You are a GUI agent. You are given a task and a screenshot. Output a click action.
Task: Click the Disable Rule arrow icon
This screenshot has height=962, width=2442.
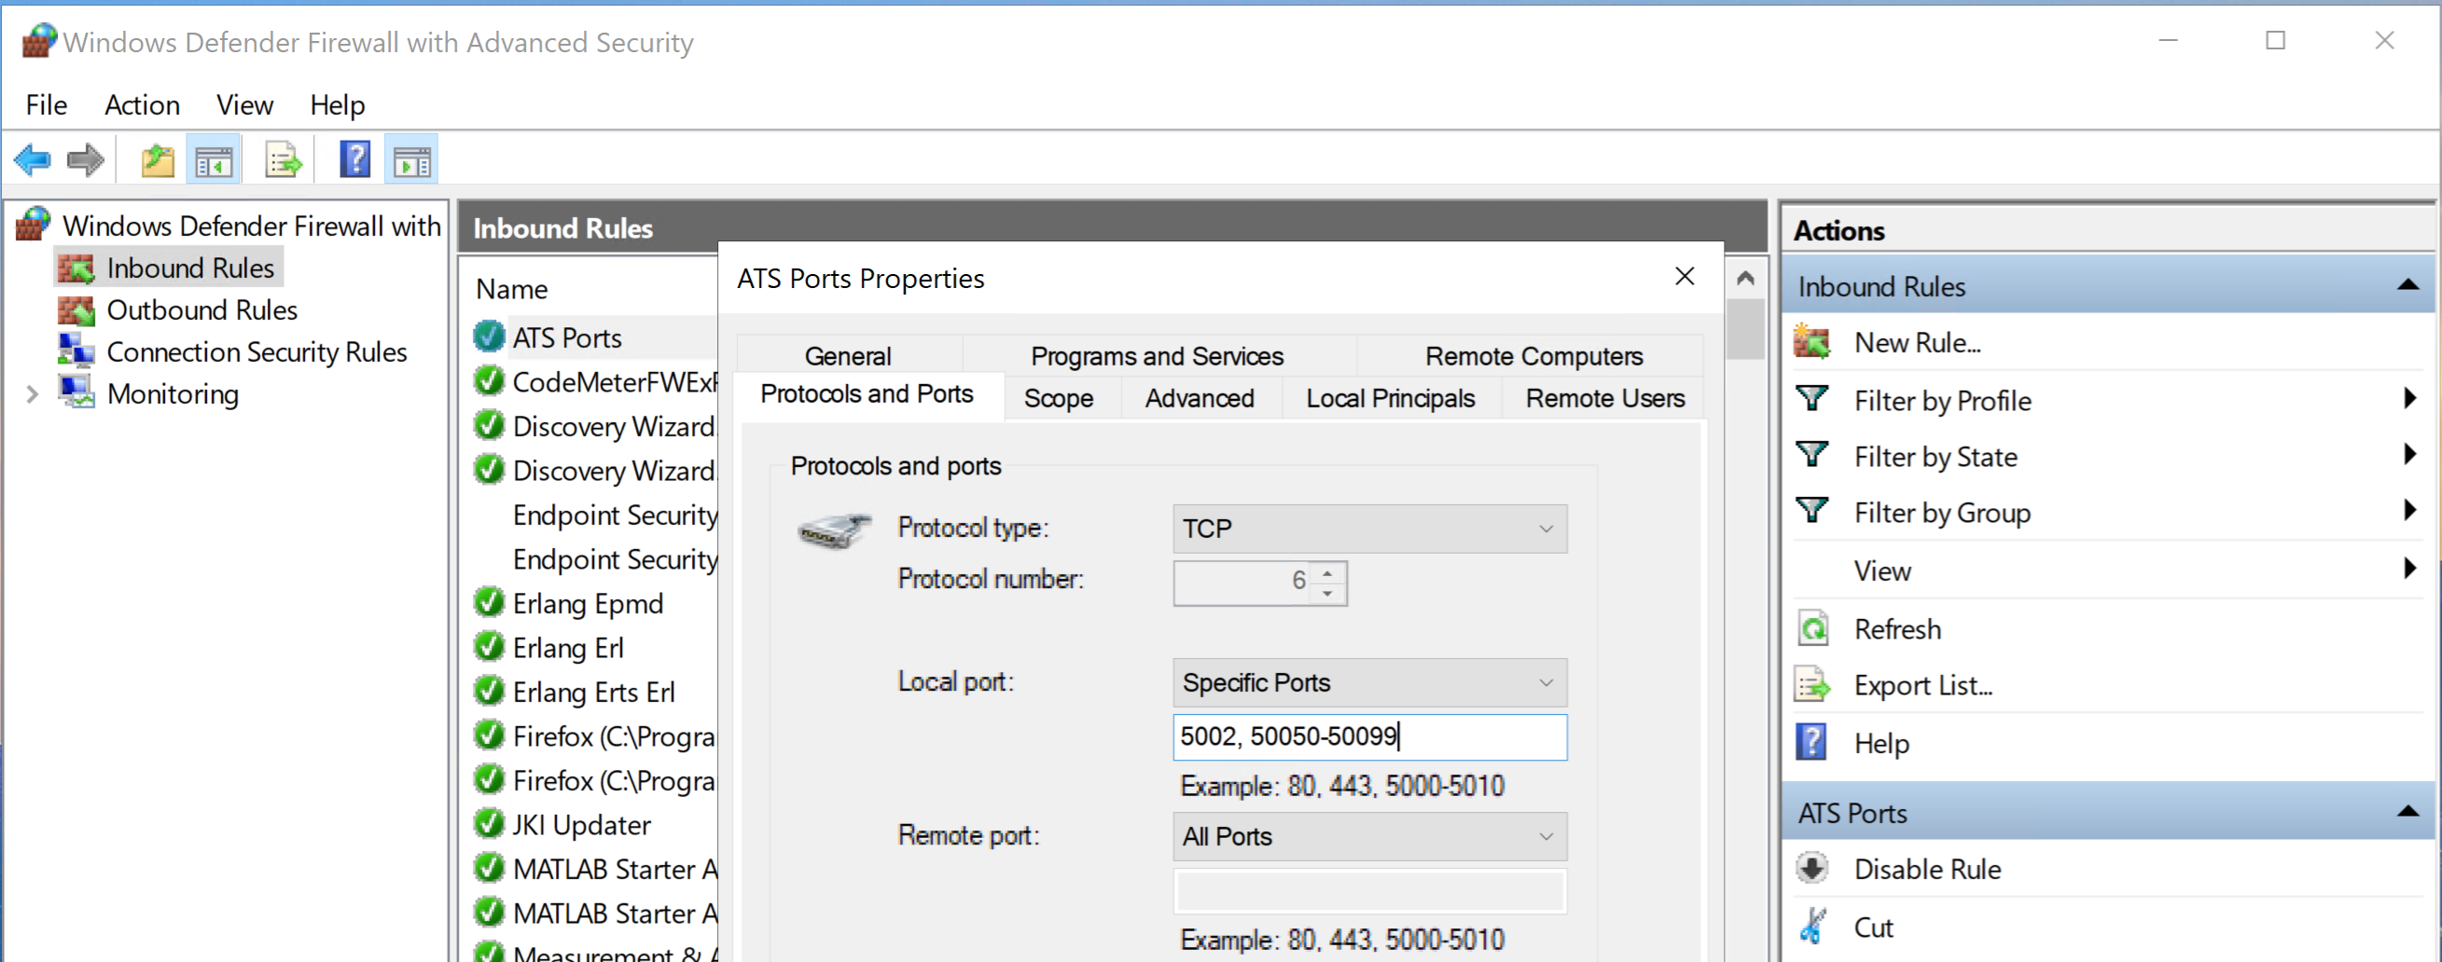coord(1811,868)
